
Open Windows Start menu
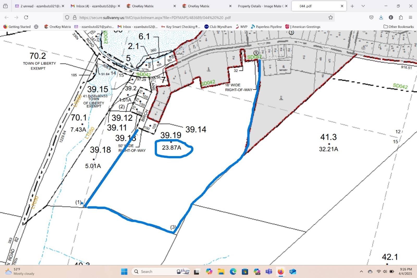124,271
